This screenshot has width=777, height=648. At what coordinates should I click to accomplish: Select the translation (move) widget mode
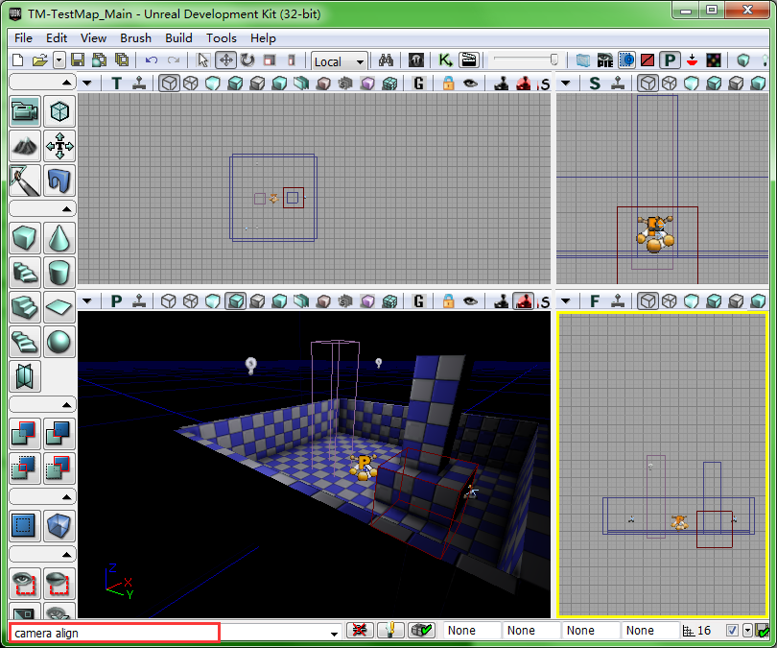pos(226,60)
